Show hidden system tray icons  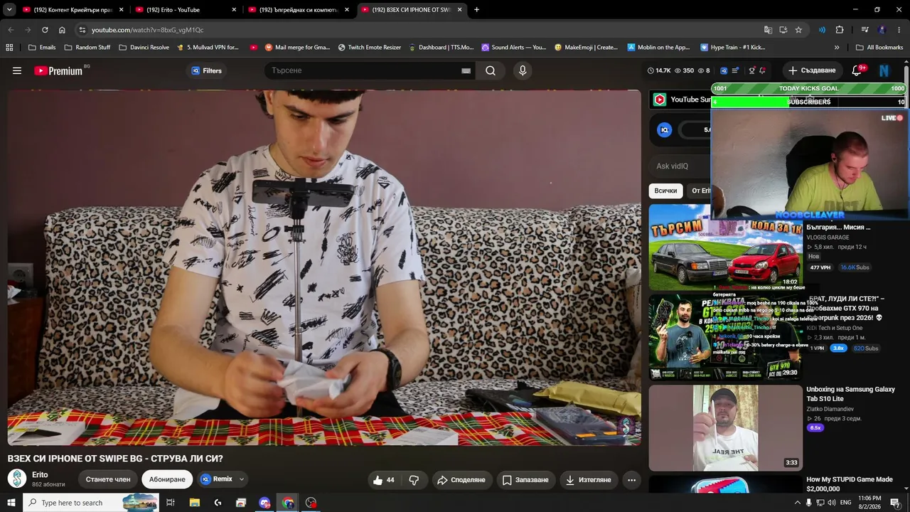(x=797, y=503)
